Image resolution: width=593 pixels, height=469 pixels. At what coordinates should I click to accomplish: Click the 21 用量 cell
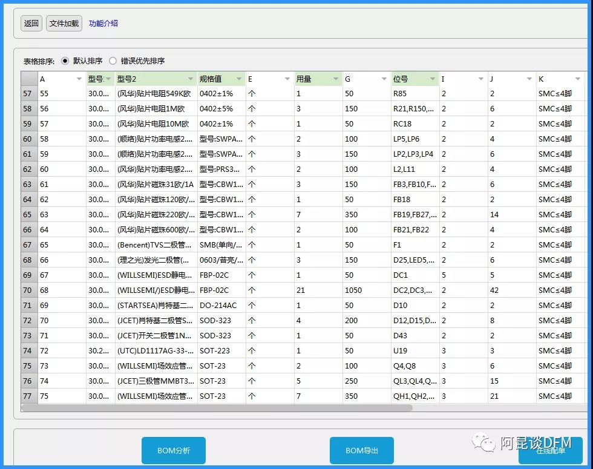tap(318, 290)
